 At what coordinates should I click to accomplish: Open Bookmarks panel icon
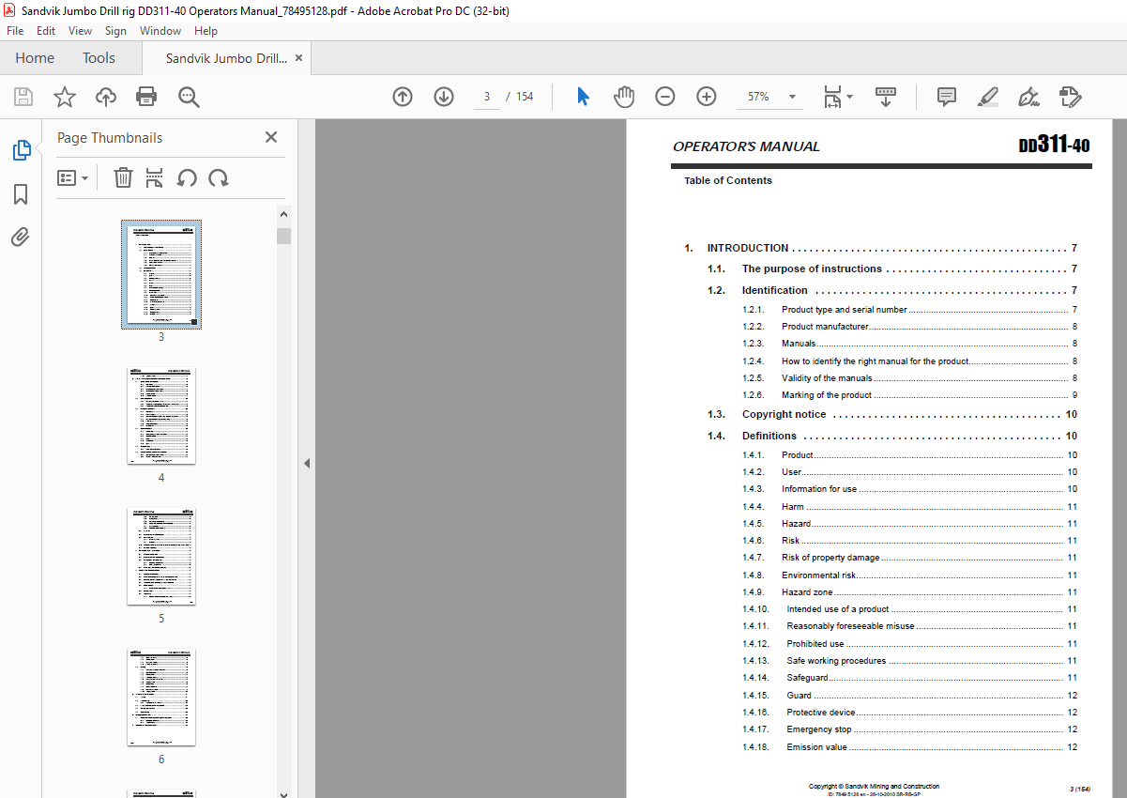coord(21,194)
